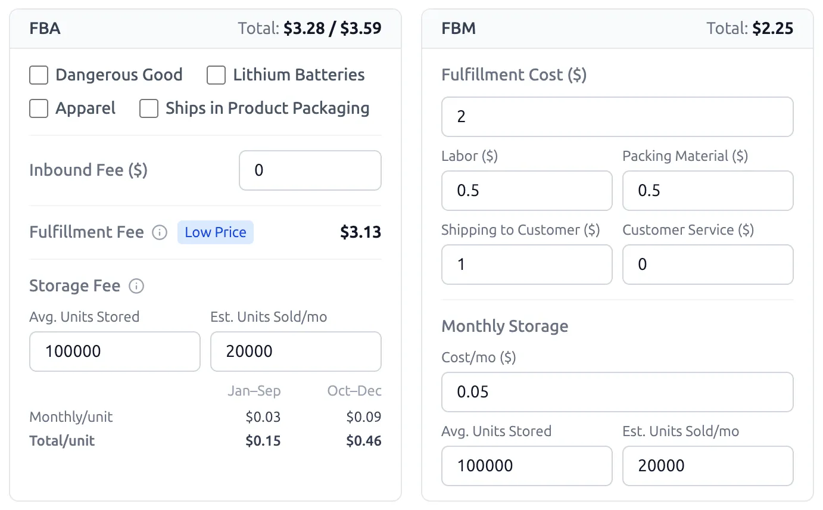Click the Monthly/unit row label
The image size is (823, 510).
coord(71,417)
